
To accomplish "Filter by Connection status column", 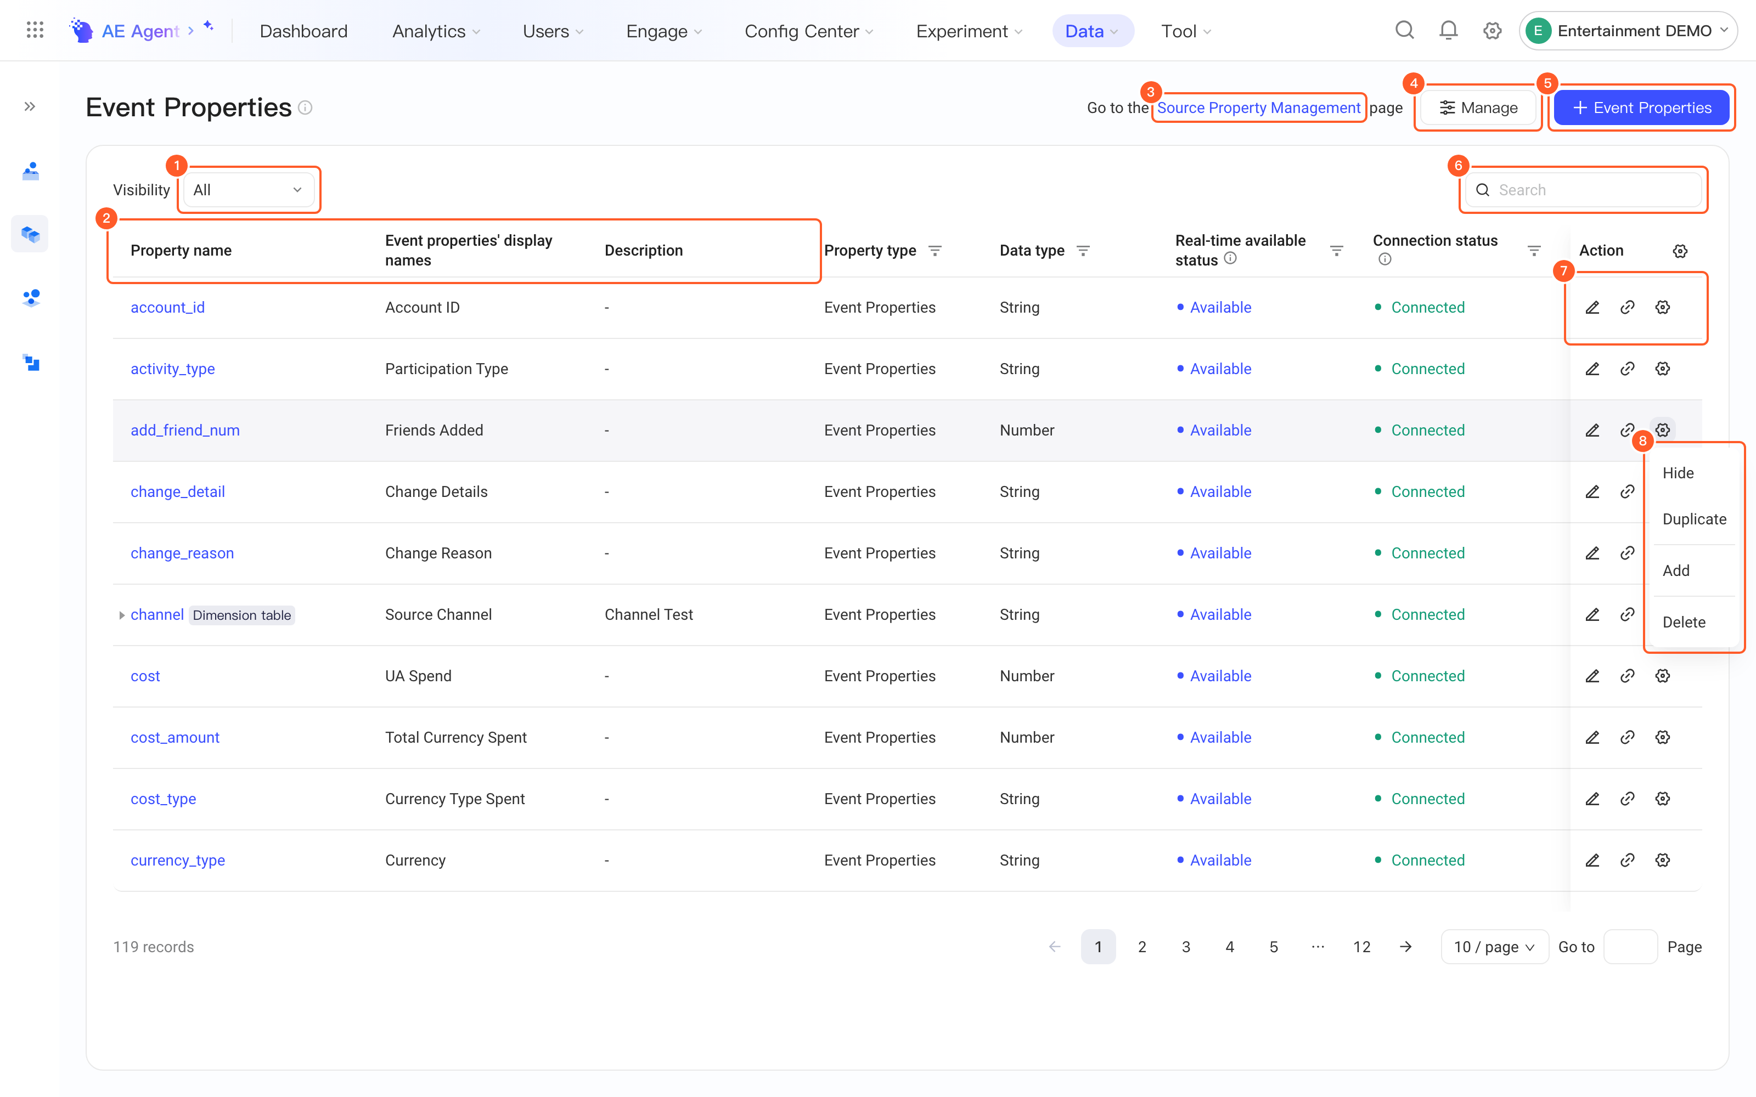I will pos(1533,250).
